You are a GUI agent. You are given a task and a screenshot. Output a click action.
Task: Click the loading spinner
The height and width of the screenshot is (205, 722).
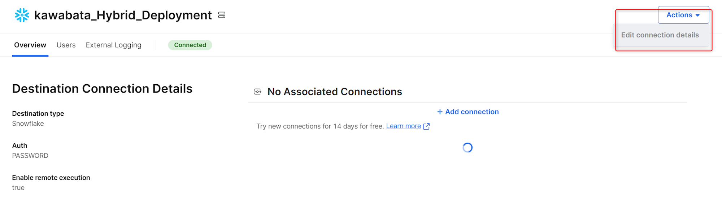point(467,148)
